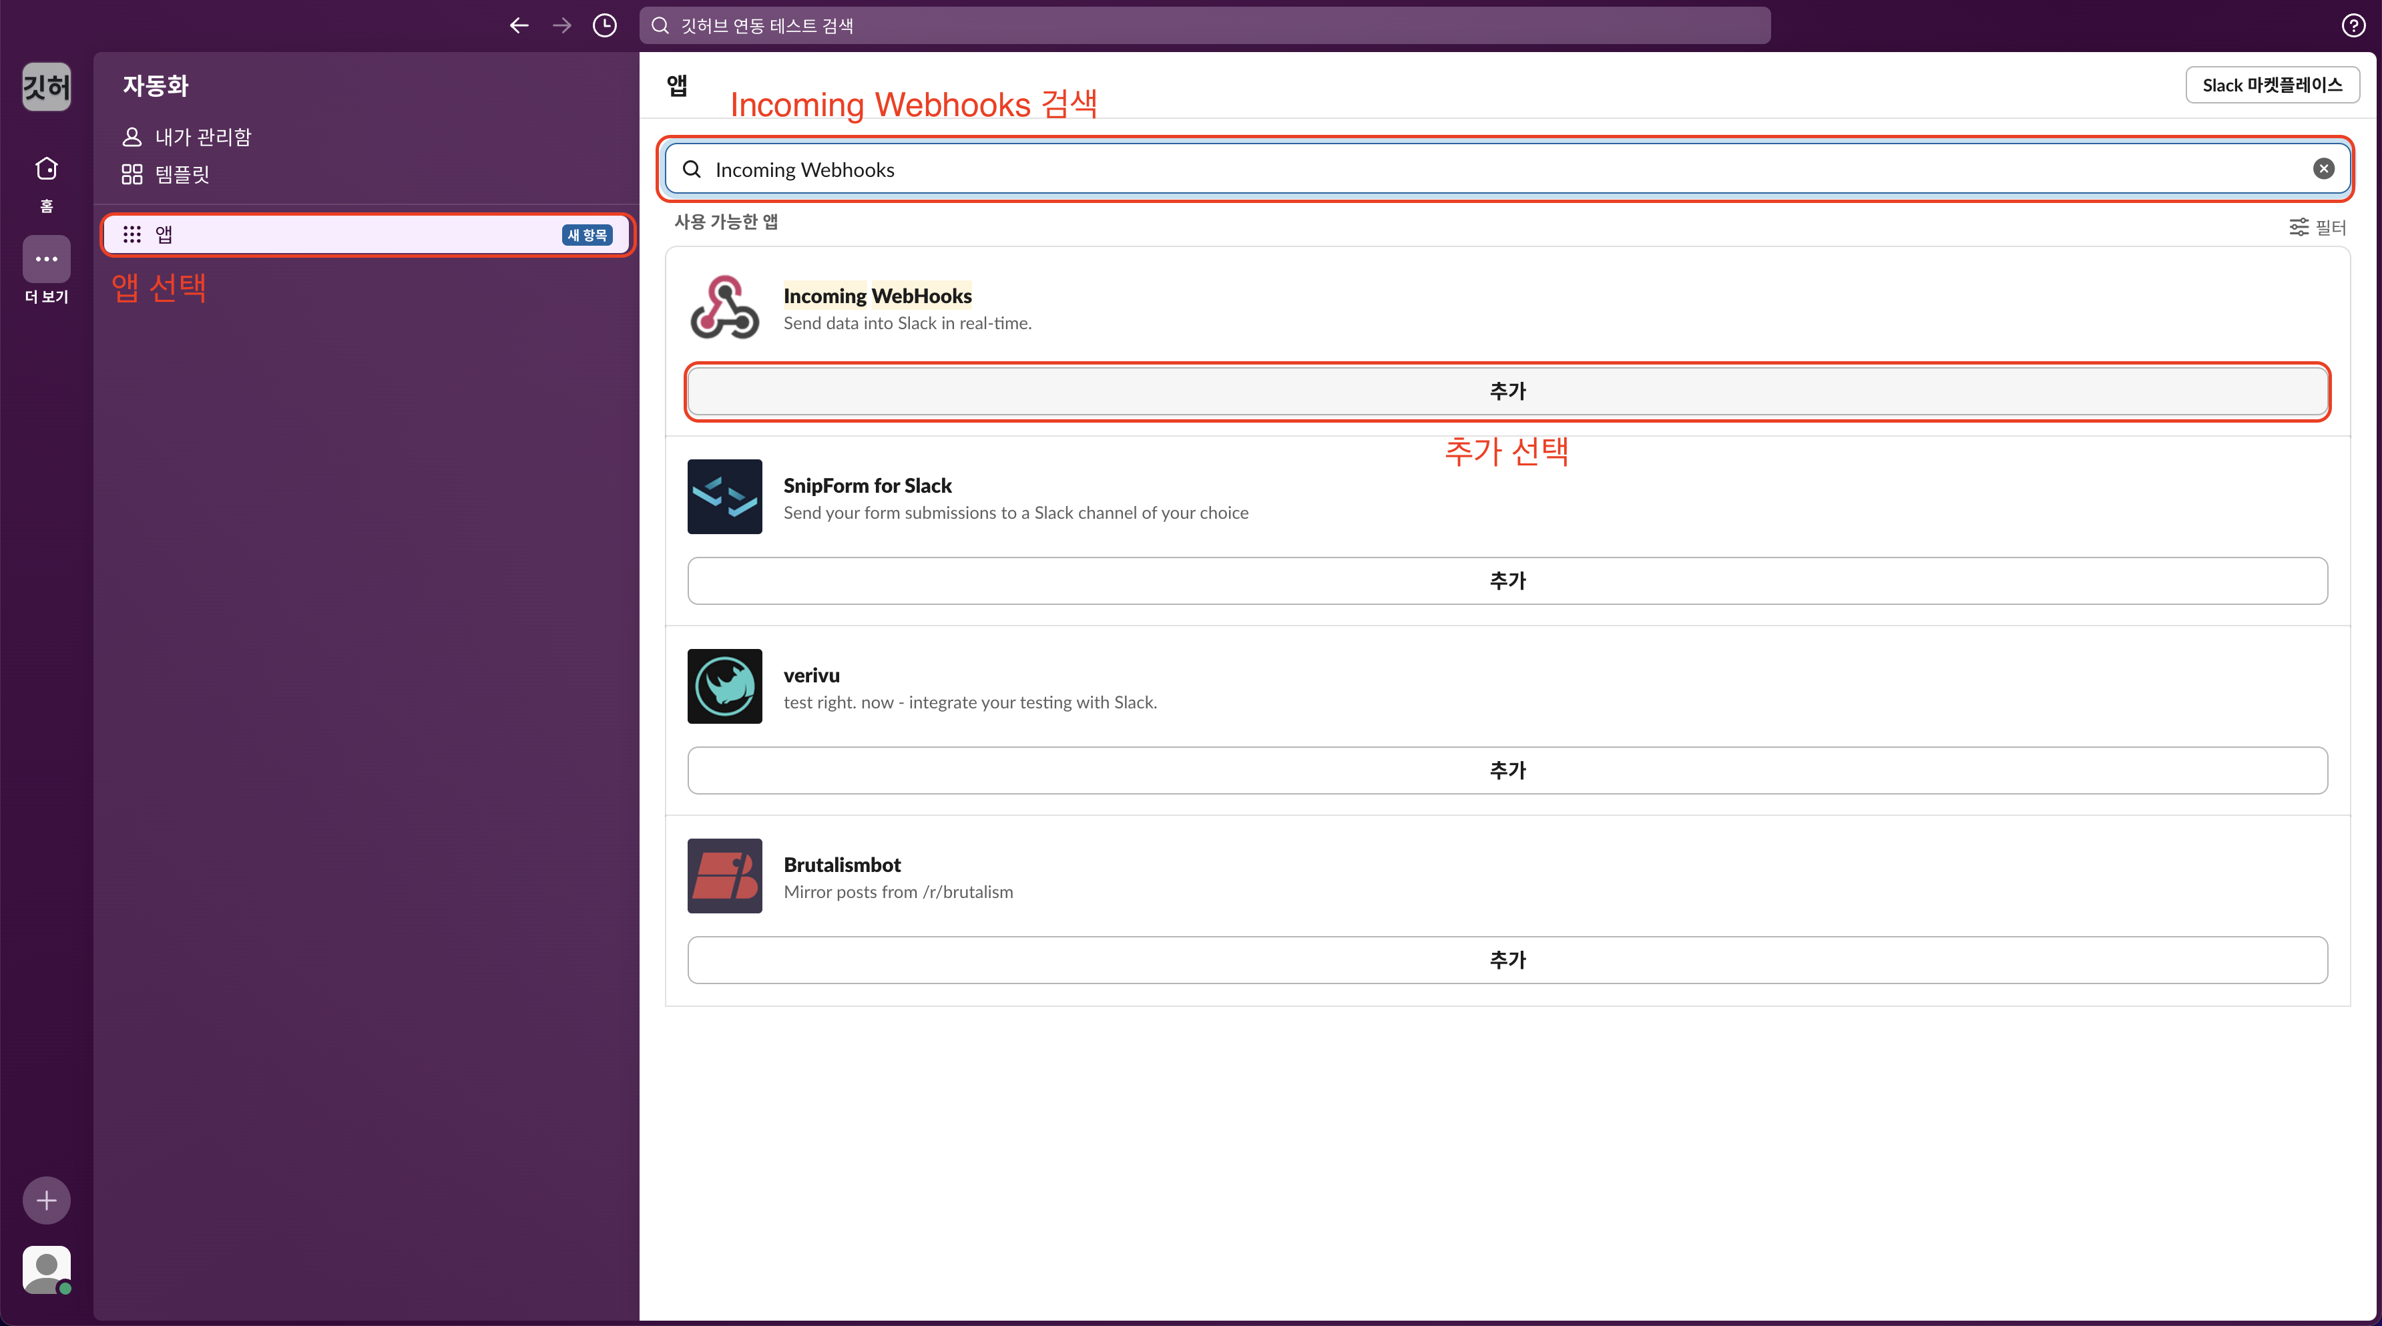Select 내가 관리함 in the sidebar

[x=202, y=137]
